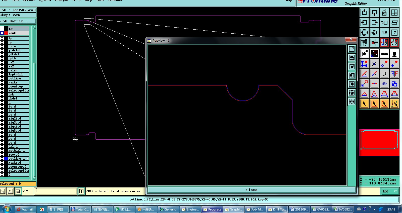This screenshot has width=402, height=213.
Task: Toggle the outline.d layer checkbox
Action: pyautogui.click(x=2, y=159)
